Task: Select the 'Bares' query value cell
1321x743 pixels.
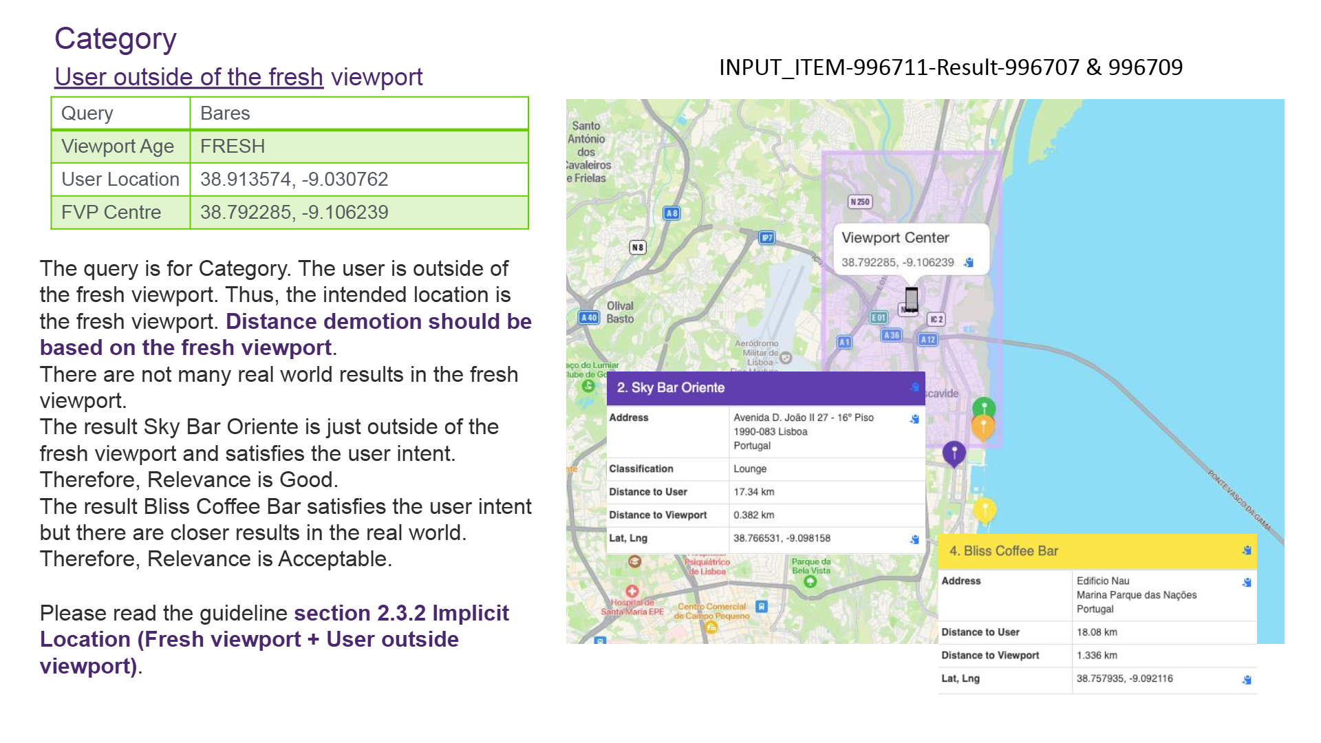Action: click(358, 114)
